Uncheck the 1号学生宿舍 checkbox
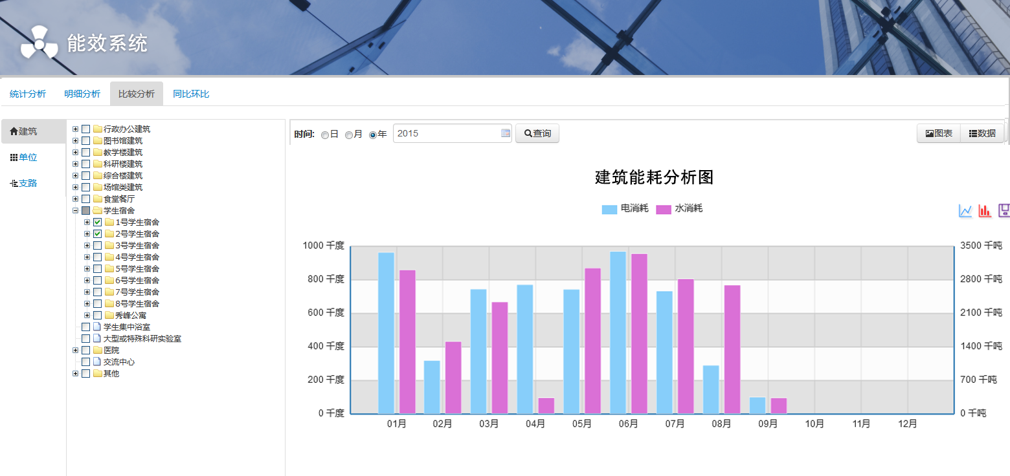1010x476 pixels. click(x=98, y=222)
